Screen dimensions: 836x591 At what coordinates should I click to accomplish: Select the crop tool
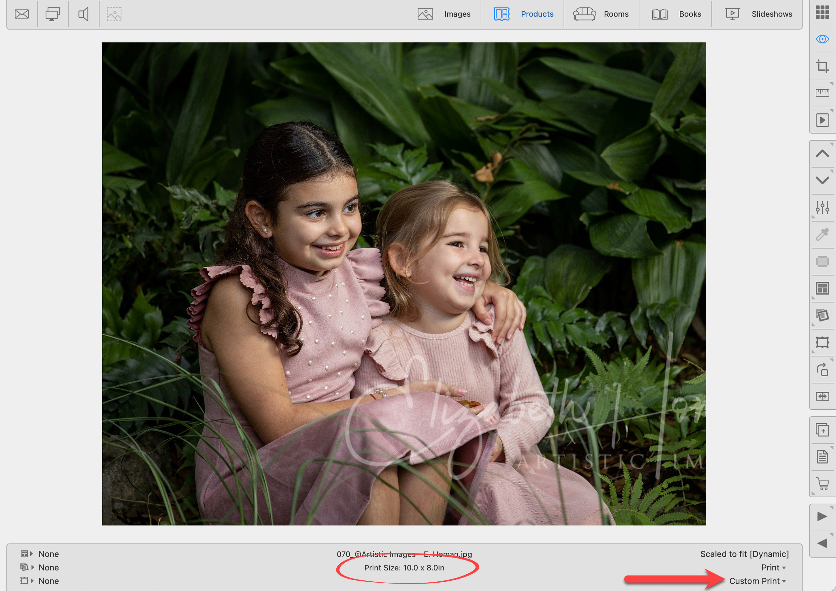pos(822,66)
